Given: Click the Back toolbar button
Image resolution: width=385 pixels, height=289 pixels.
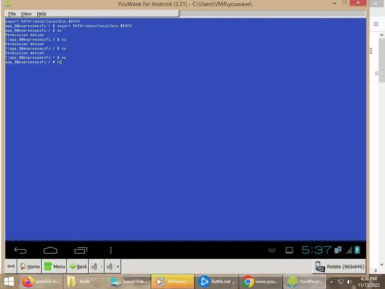Looking at the screenshot, I should (78, 266).
